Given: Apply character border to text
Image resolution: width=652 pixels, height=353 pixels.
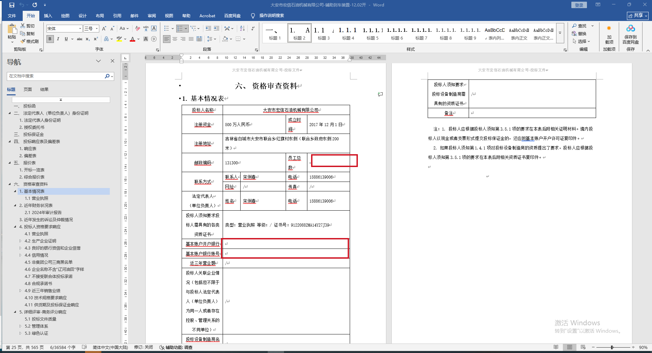Looking at the screenshot, I should (x=154, y=29).
